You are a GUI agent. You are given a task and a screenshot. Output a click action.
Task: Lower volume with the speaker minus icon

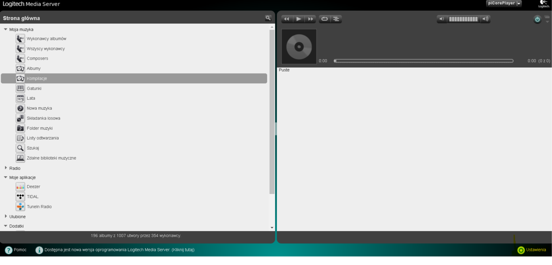(x=442, y=19)
